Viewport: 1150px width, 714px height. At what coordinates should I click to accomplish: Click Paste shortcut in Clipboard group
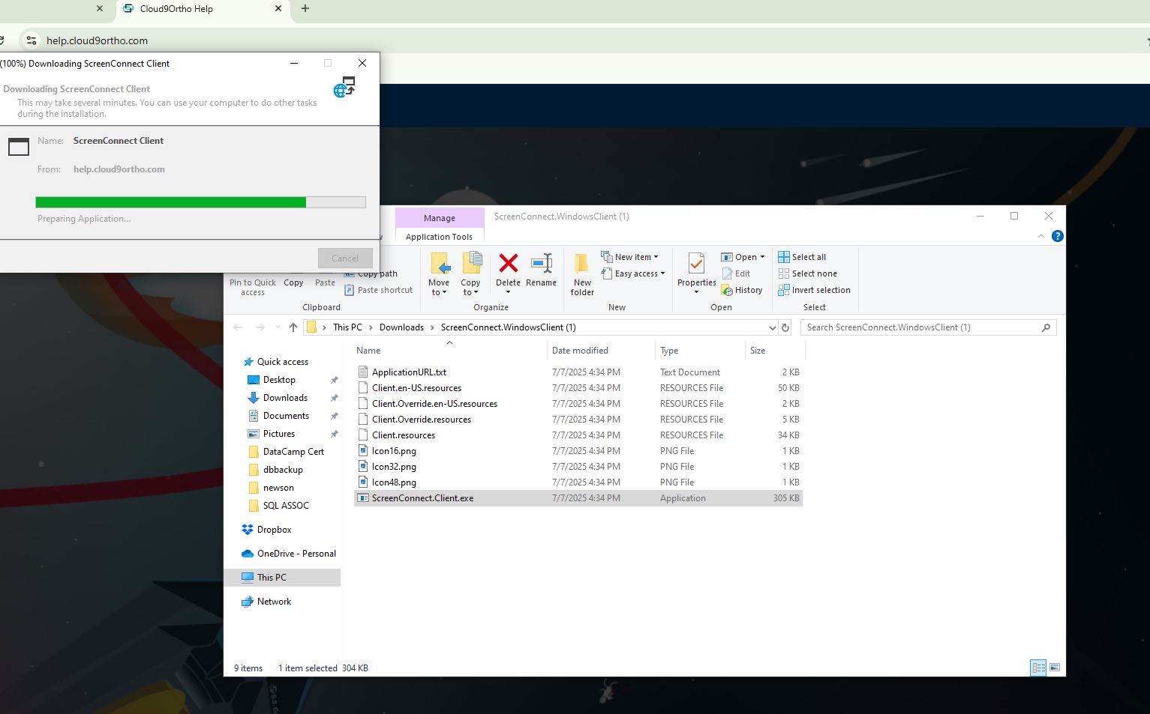[x=378, y=290]
